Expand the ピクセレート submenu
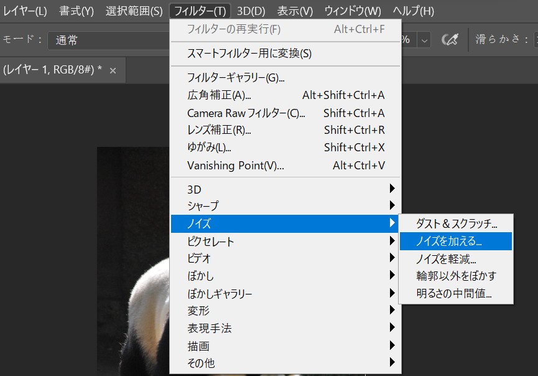This screenshot has height=376, width=538. point(286,241)
